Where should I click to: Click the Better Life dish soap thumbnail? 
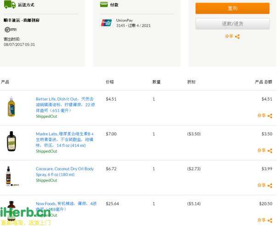click(x=11, y=107)
